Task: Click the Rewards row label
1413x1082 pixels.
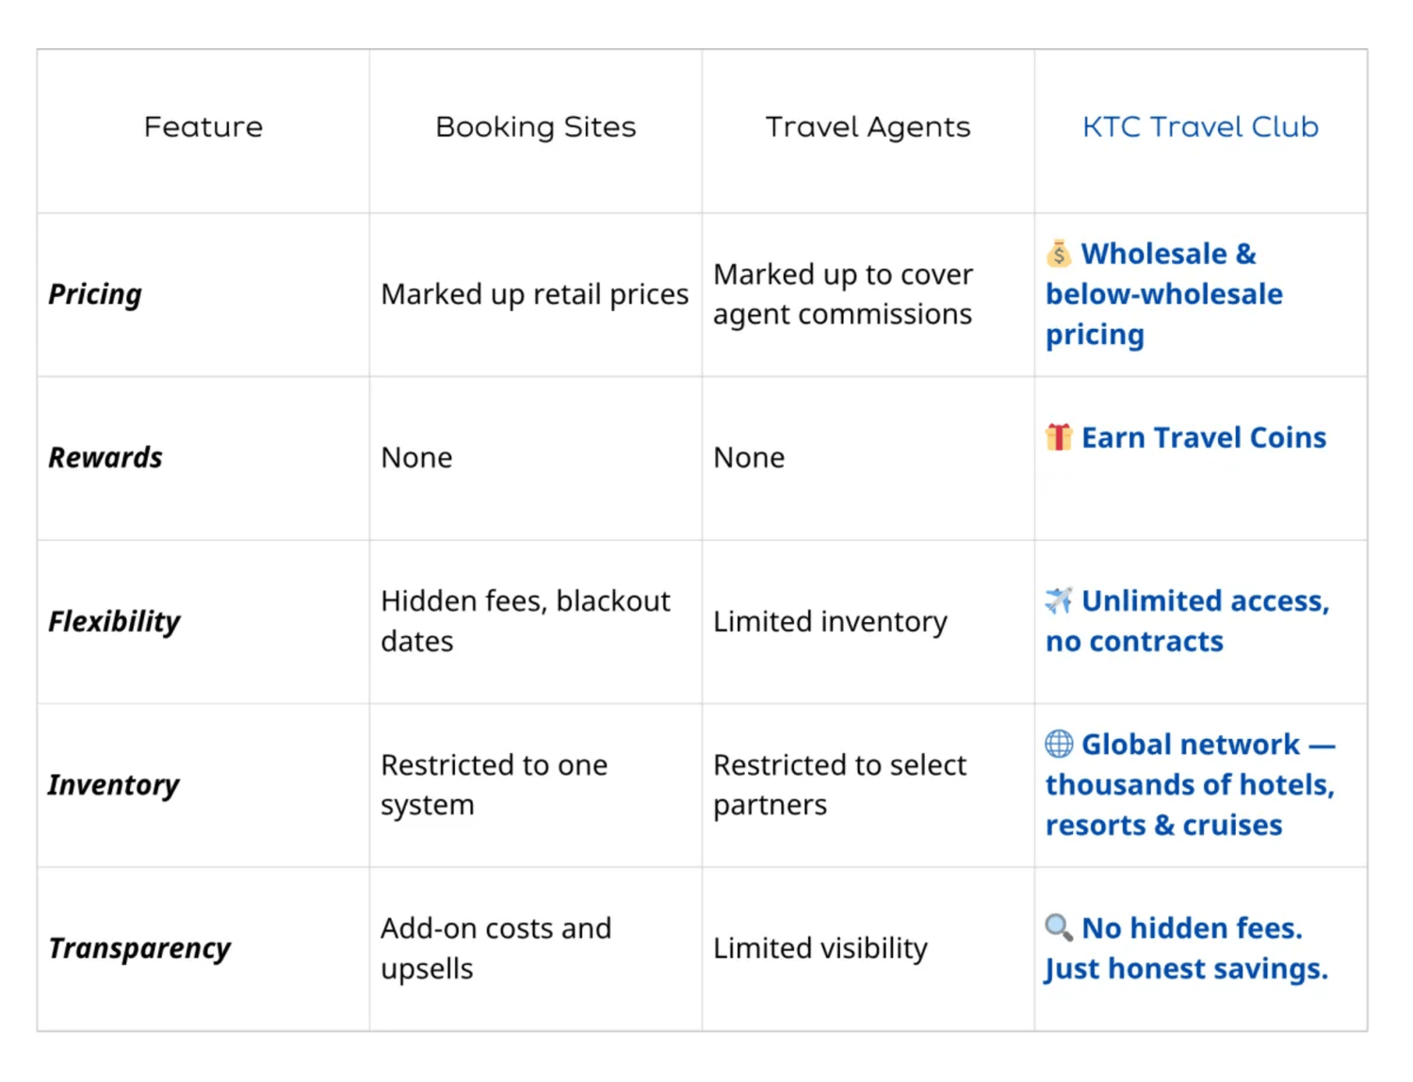Action: (x=106, y=458)
